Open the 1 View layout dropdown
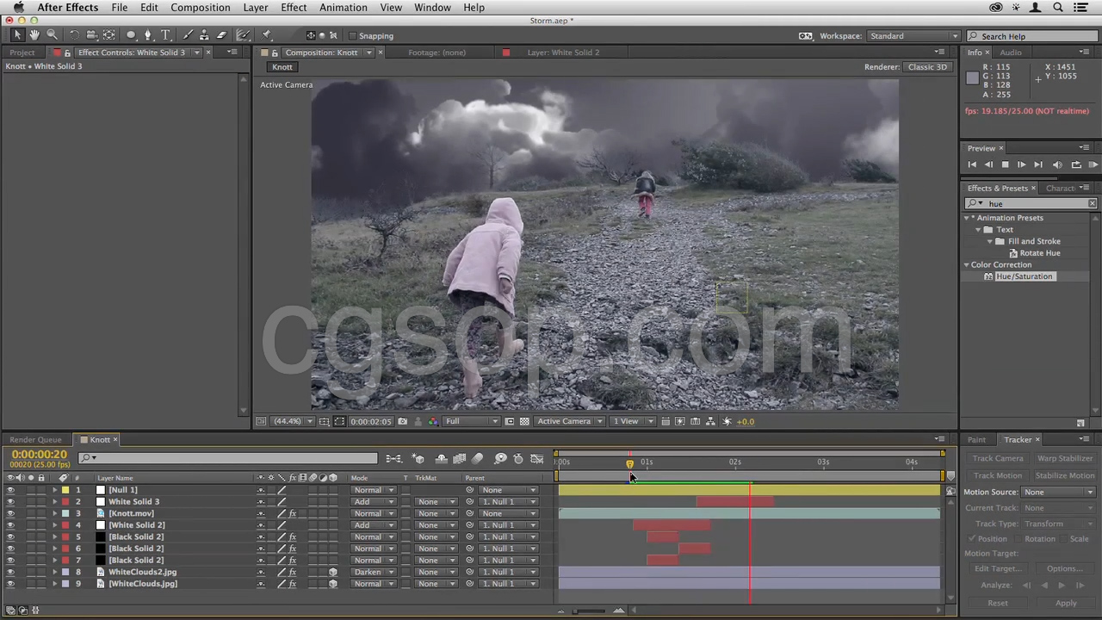 tap(633, 421)
